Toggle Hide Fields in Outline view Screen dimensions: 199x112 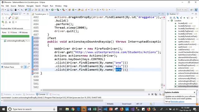click(178, 18)
